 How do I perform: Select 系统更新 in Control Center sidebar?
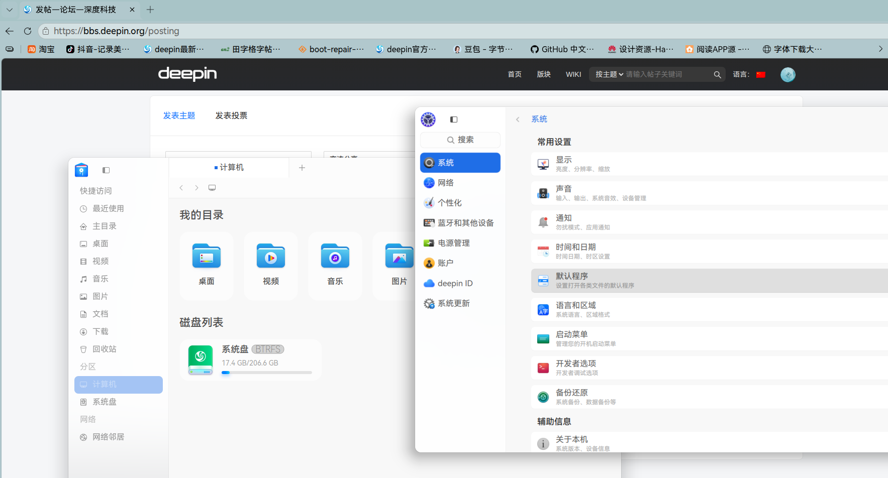460,303
